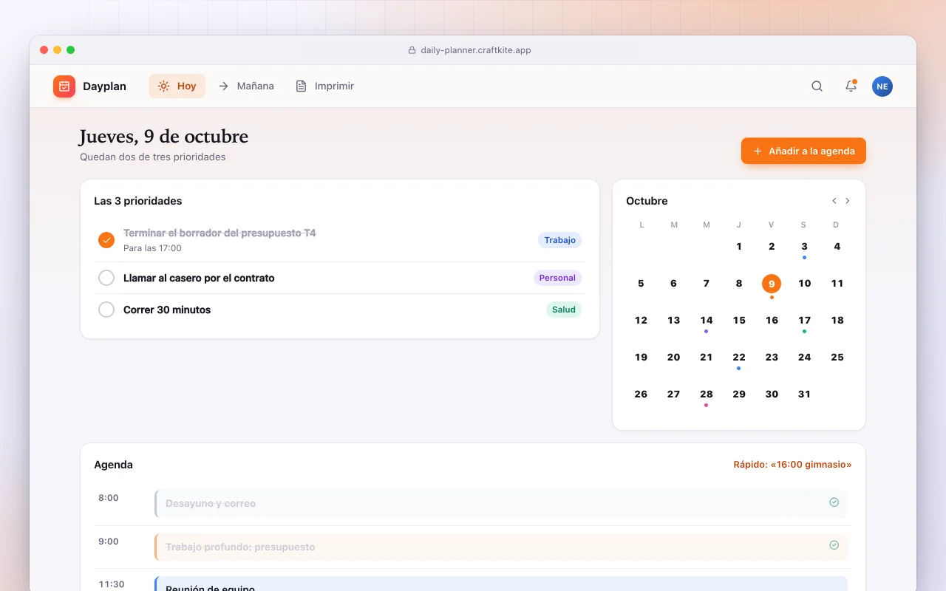Click done check icon on Trabajo profundo

click(x=834, y=545)
